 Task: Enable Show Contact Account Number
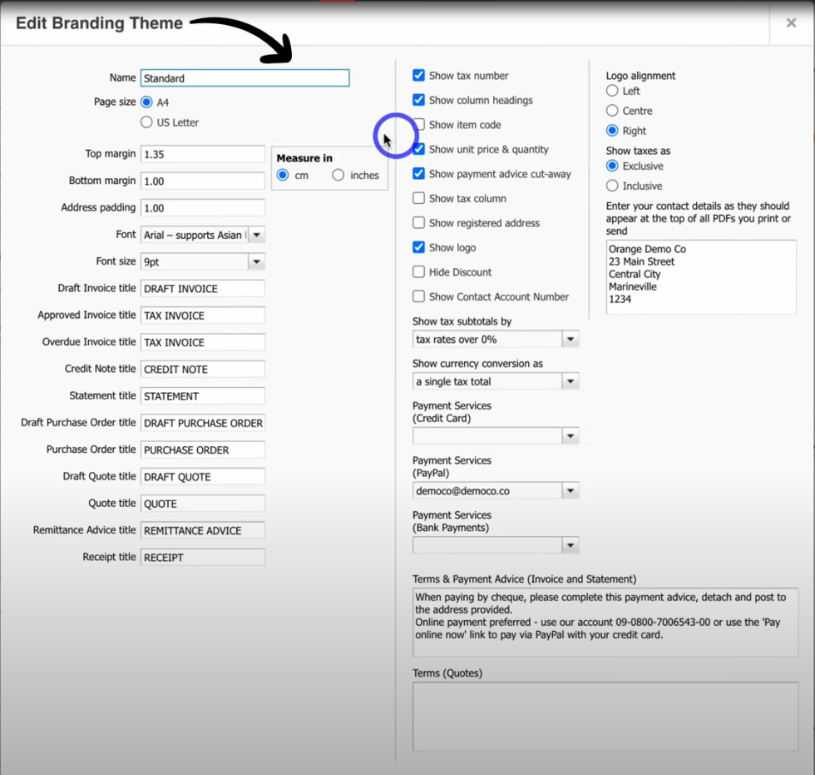418,296
